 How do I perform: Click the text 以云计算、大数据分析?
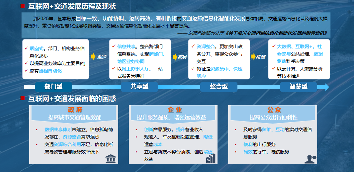tap(300, 69)
